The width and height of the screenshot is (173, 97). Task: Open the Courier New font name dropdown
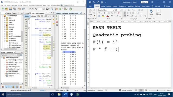tap(114, 10)
